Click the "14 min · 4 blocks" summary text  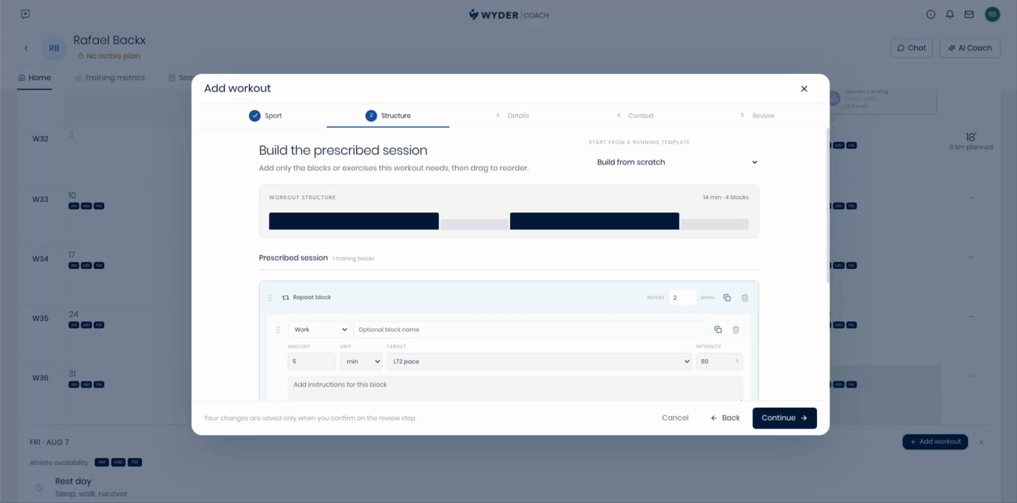click(x=726, y=197)
